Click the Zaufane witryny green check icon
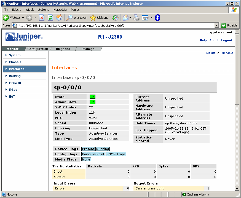 [184, 194]
